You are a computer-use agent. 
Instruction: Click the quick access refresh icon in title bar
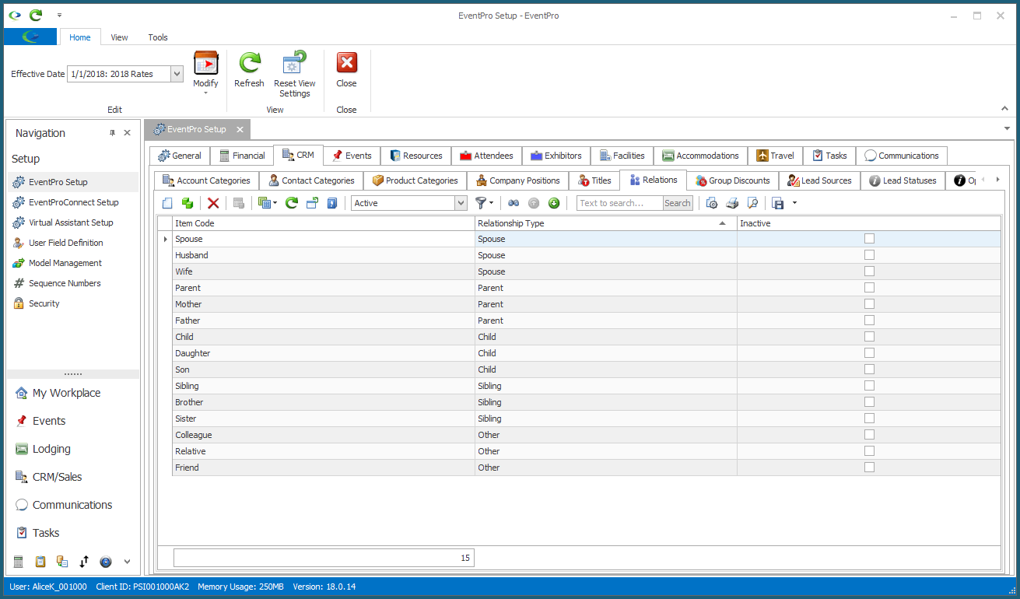coord(36,15)
